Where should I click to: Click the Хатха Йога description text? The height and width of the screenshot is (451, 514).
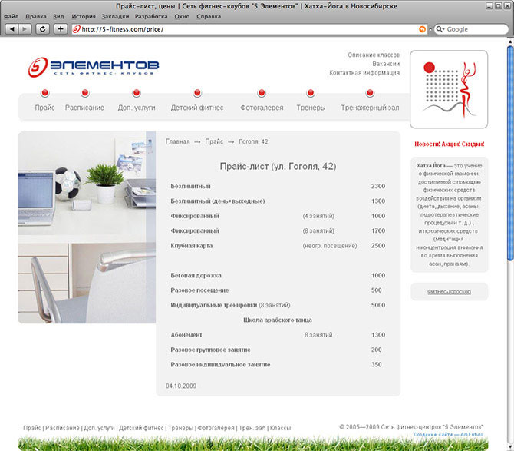click(449, 214)
